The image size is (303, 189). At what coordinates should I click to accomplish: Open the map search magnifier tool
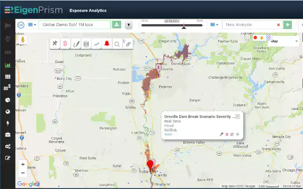[x=117, y=44]
